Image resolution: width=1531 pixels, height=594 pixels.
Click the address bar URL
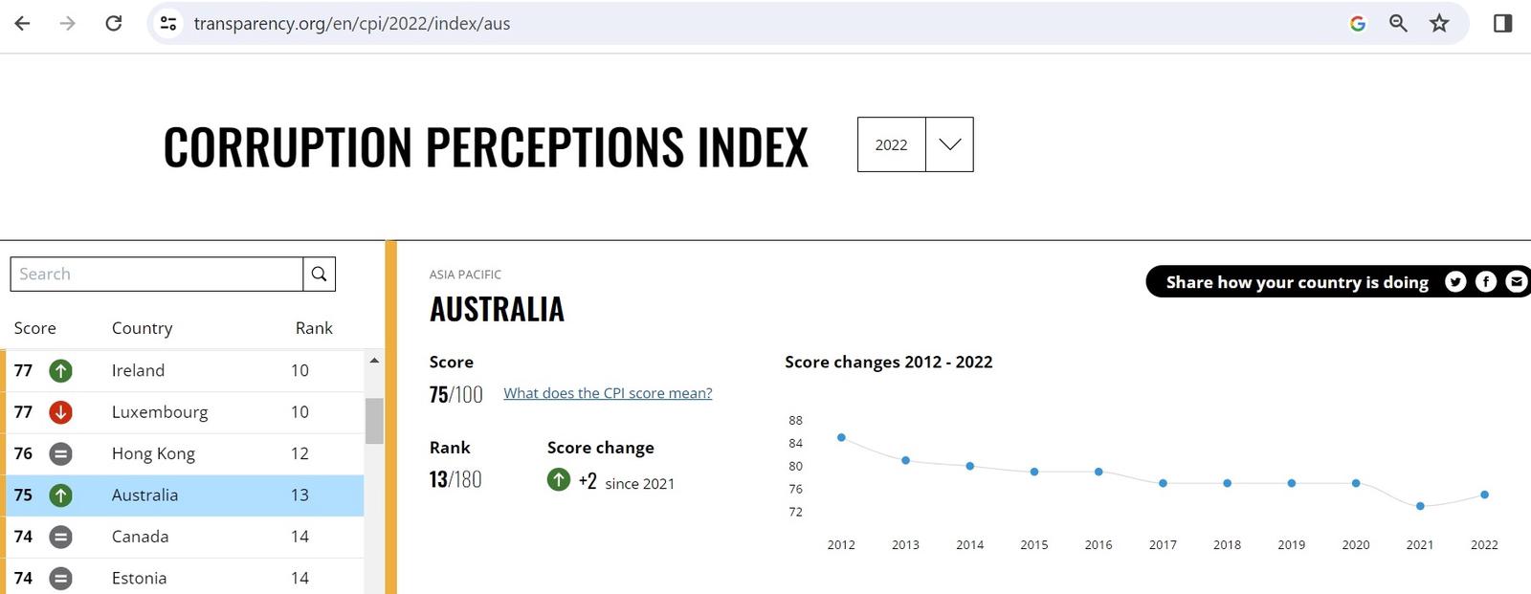coord(352,23)
